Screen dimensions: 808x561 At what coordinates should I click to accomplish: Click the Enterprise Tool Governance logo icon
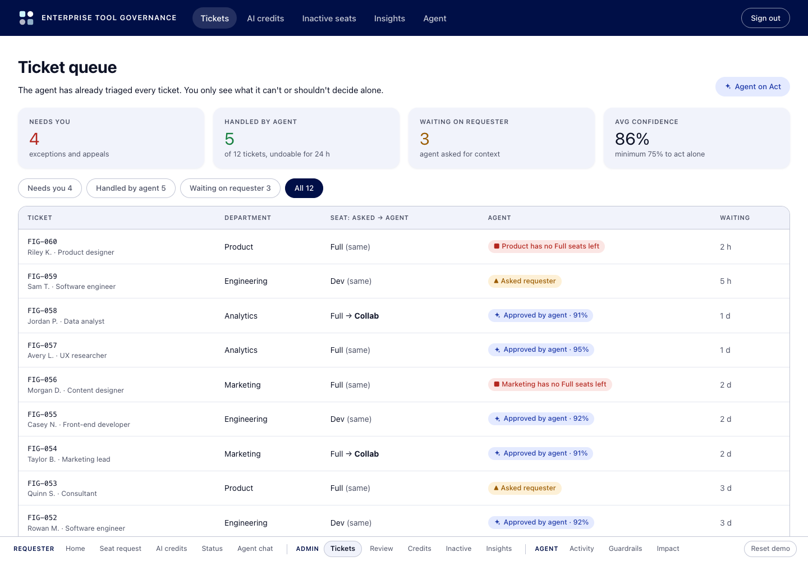click(x=26, y=18)
